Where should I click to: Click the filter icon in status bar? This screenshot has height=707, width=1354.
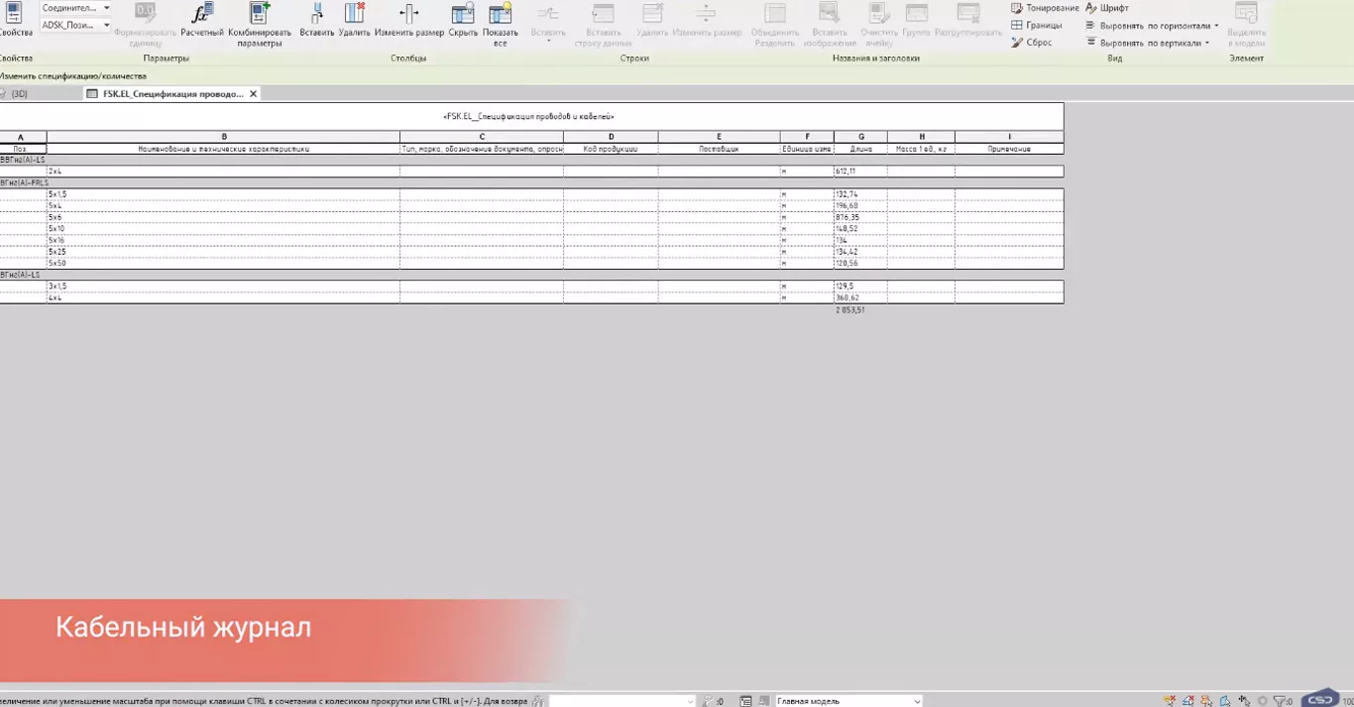click(1282, 701)
